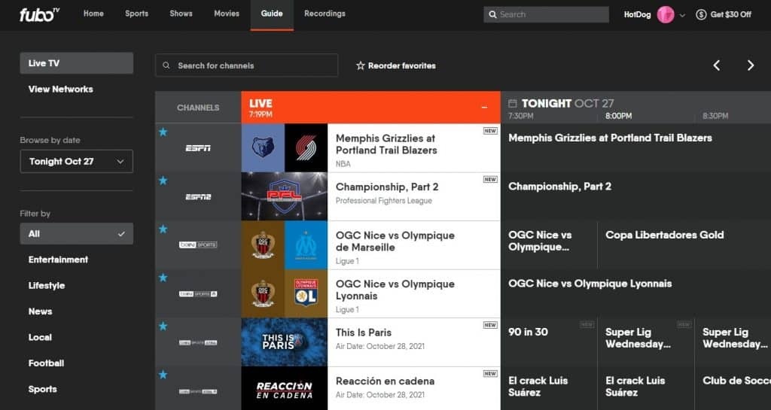Select the All filter

click(76, 234)
